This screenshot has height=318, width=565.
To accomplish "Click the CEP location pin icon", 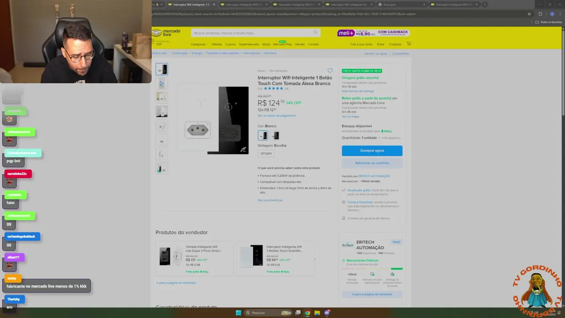I will tap(153, 42).
